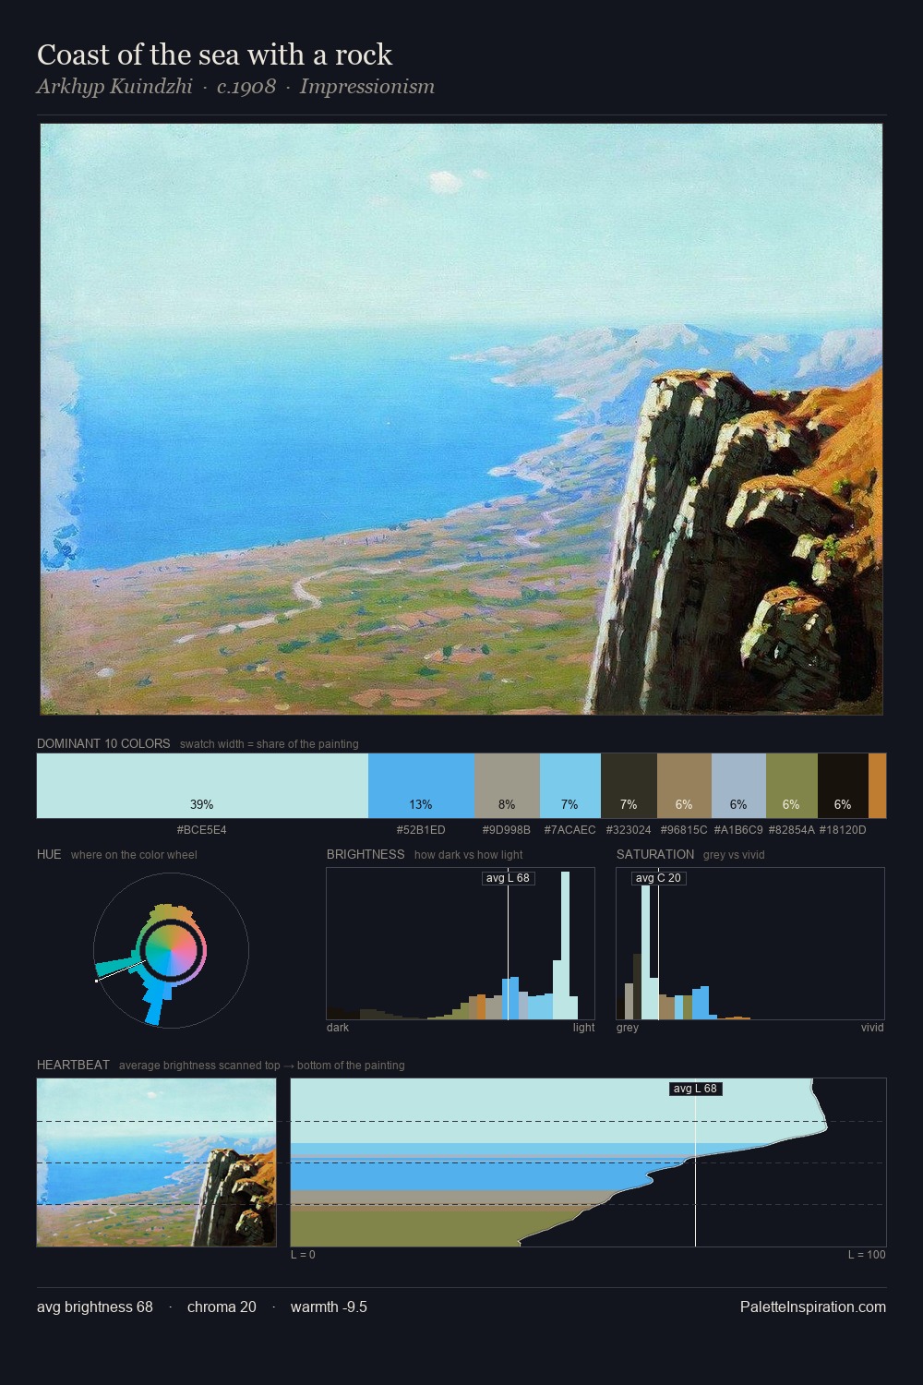Click the artist name "Arkhyp Kuindzhi"
The height and width of the screenshot is (1385, 923).
click(114, 87)
